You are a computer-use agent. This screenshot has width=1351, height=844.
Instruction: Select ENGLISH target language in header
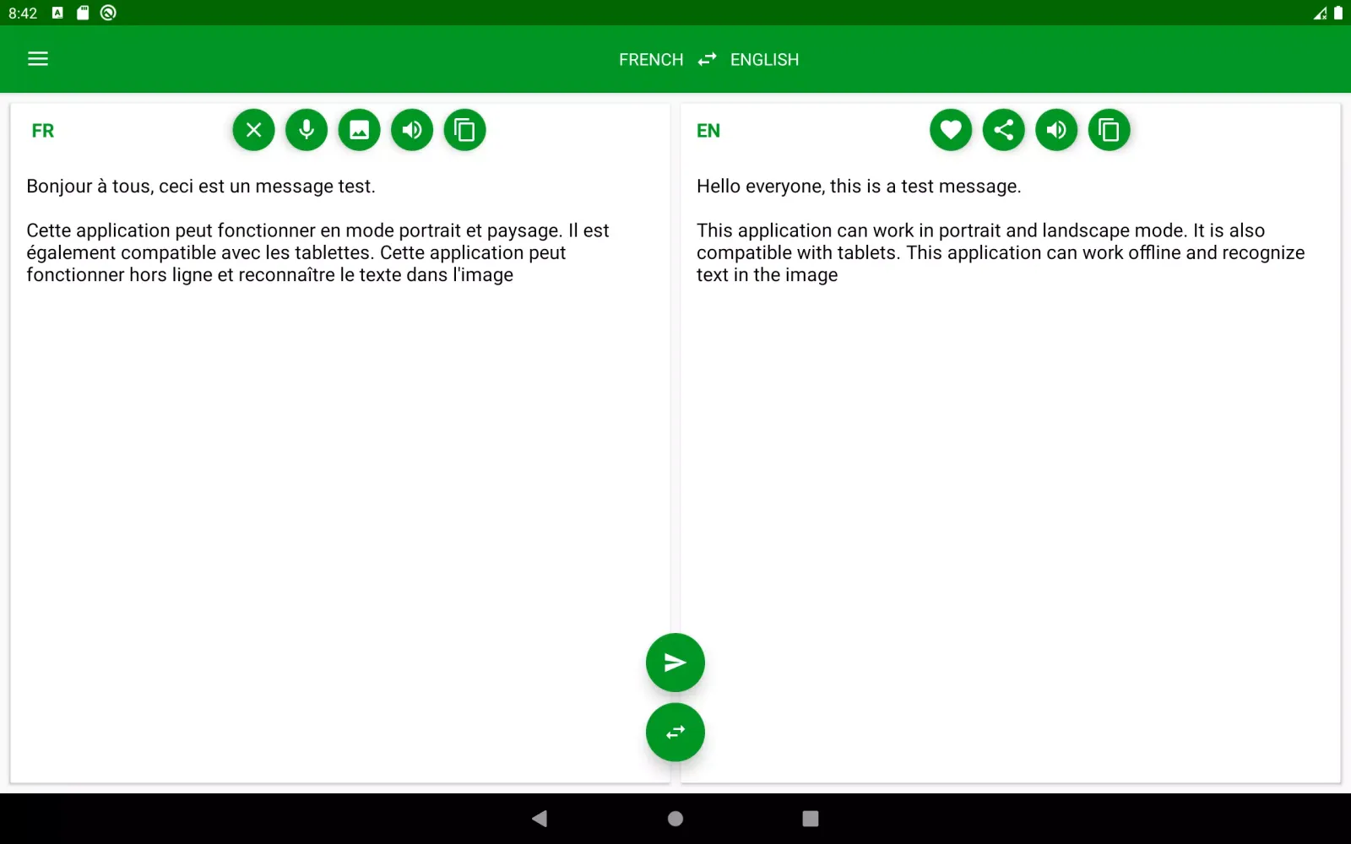point(764,60)
